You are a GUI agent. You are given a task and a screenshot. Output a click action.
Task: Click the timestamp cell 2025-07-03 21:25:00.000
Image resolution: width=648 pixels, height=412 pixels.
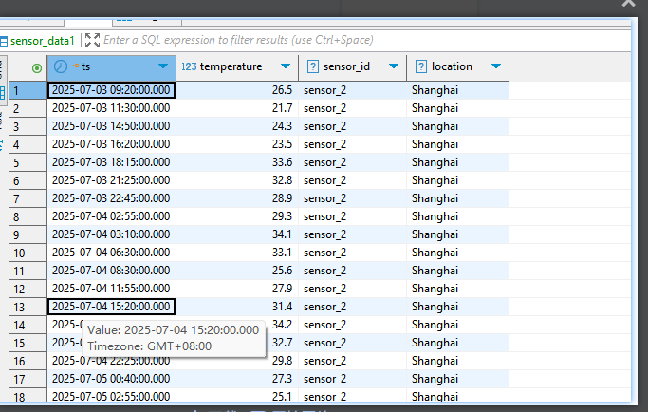pyautogui.click(x=111, y=180)
